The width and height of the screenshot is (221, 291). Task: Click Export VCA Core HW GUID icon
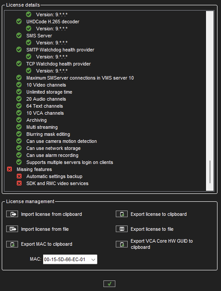coord(122,244)
